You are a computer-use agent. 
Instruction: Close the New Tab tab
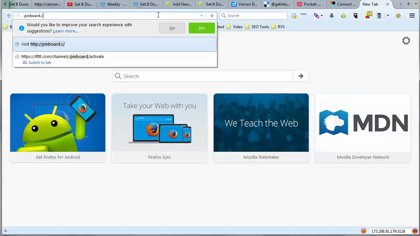coord(388,4)
